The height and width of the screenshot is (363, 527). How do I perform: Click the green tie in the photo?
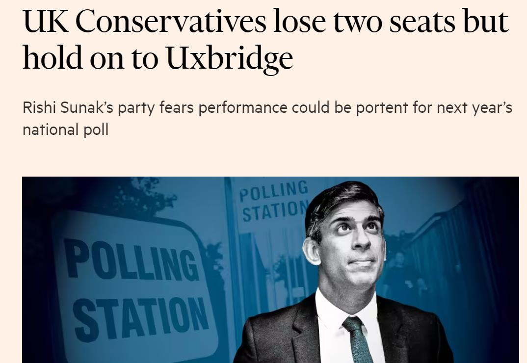pos(357,338)
